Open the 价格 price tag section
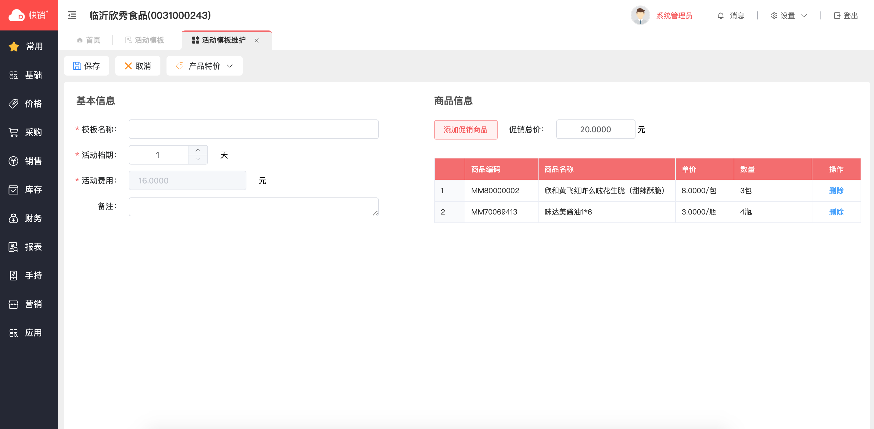874x429 pixels. pos(29,104)
